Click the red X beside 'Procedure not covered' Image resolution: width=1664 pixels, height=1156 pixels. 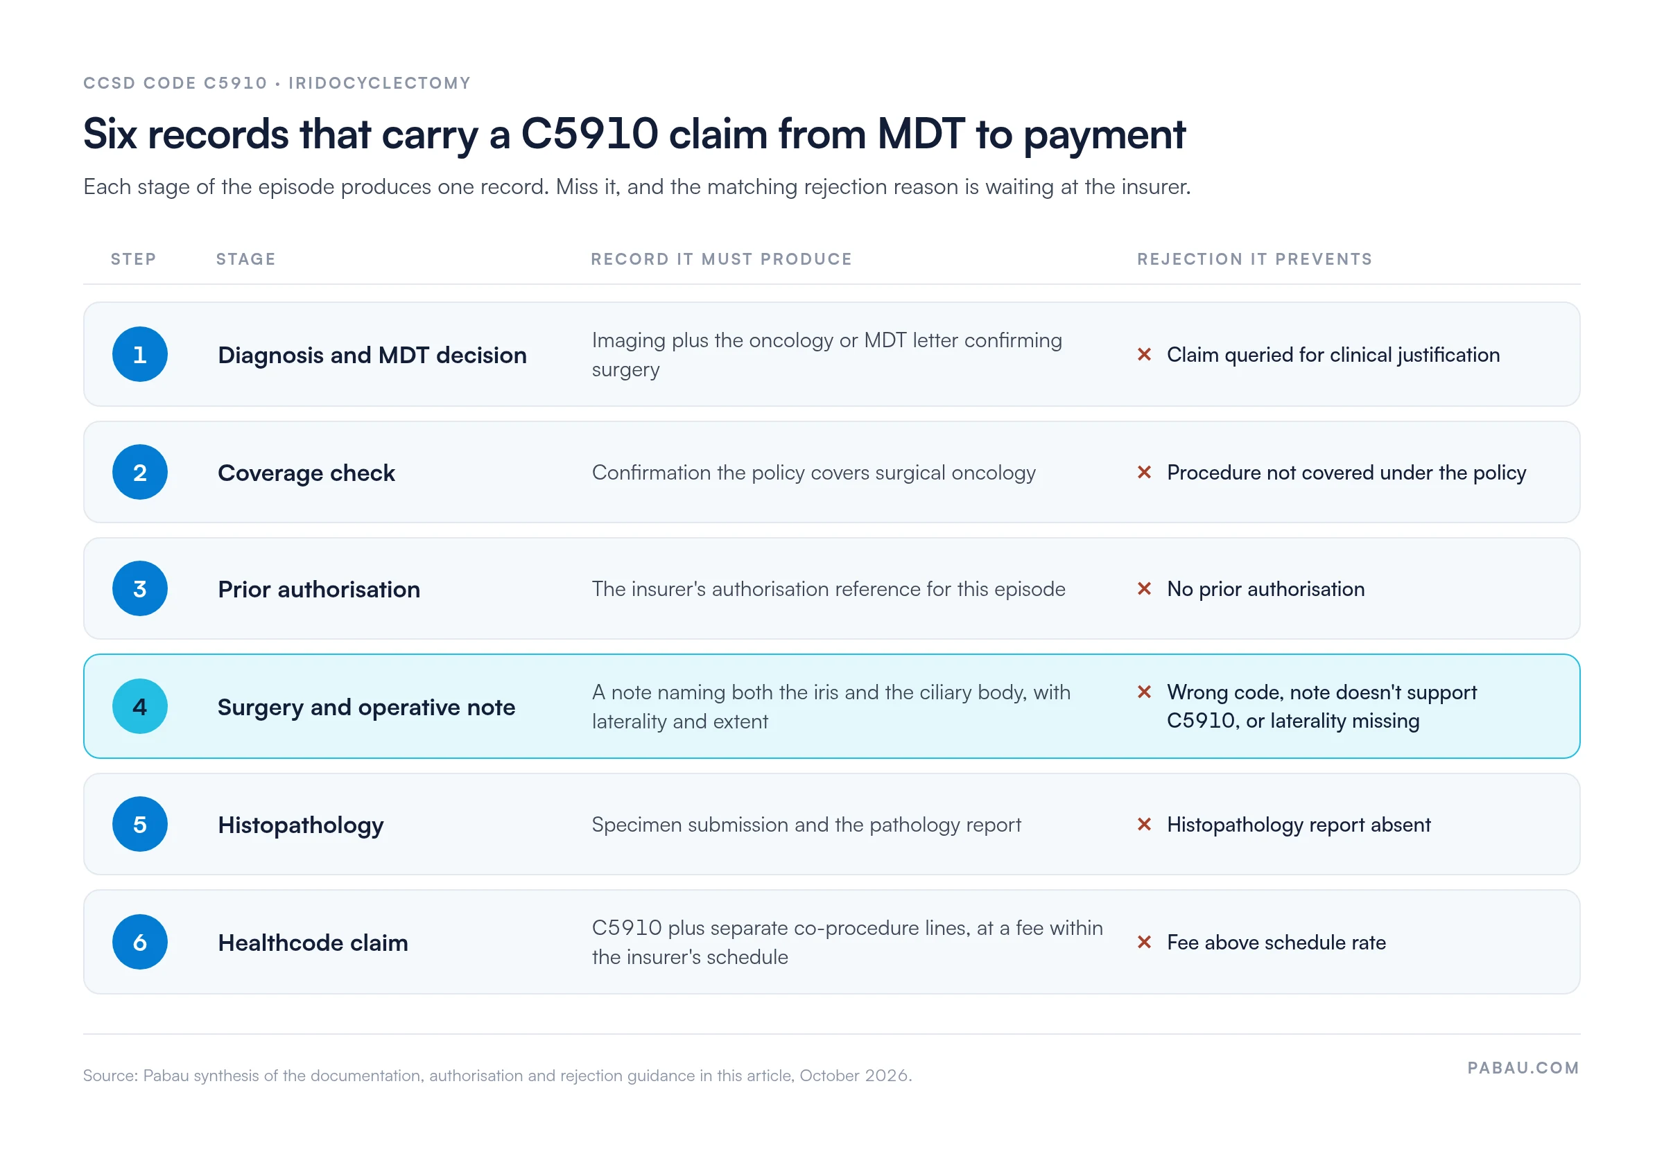tap(1145, 472)
